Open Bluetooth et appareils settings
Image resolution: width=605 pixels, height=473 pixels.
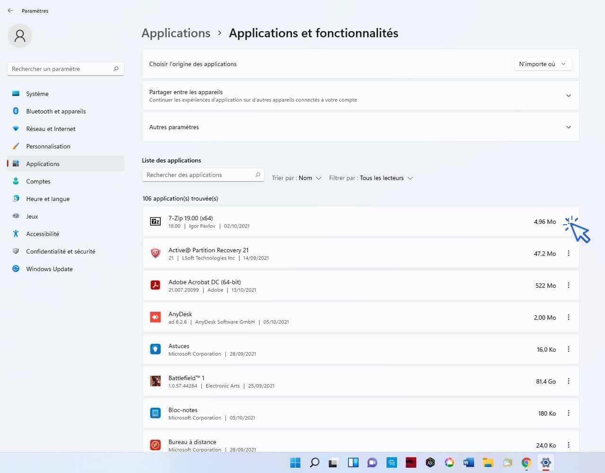(x=66, y=111)
